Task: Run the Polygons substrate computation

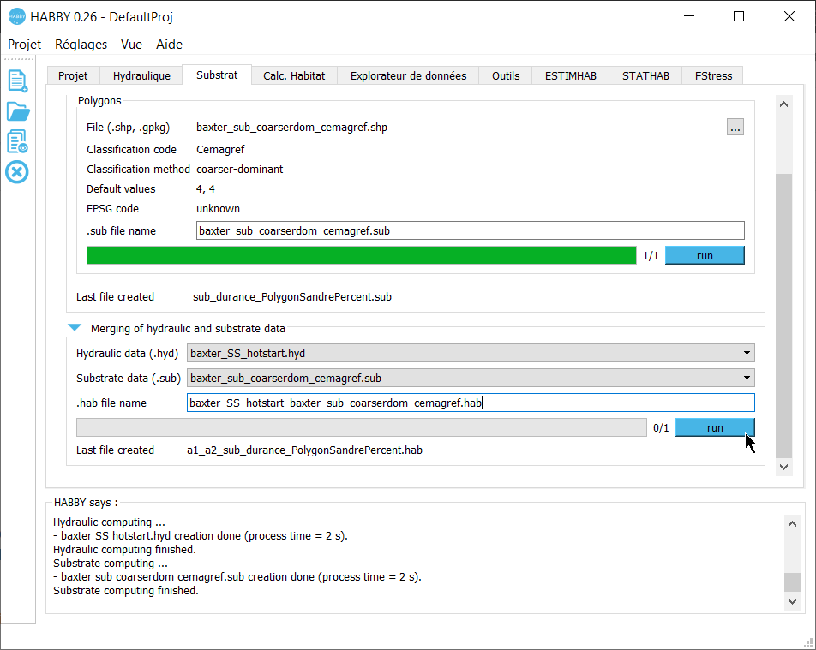Action: (705, 255)
